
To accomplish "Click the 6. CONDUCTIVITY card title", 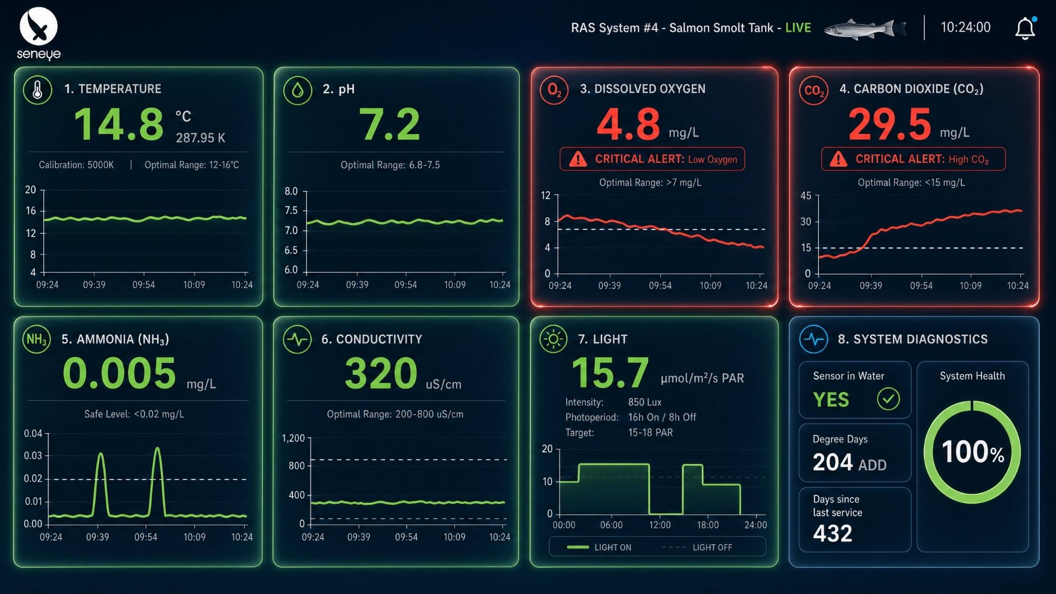I will [x=371, y=339].
